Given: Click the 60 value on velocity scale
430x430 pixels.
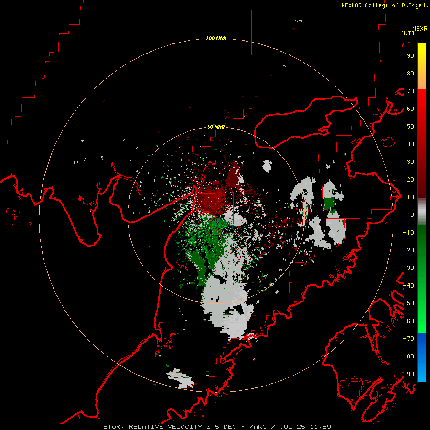Looking at the screenshot, I should click(410, 109).
